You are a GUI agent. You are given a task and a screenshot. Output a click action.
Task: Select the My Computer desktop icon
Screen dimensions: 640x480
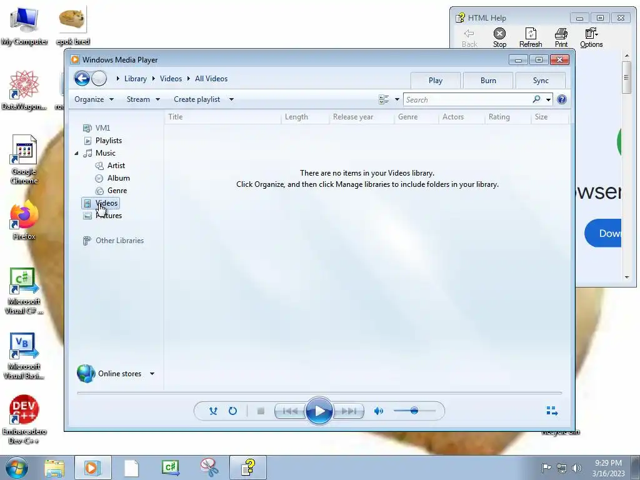[24, 25]
